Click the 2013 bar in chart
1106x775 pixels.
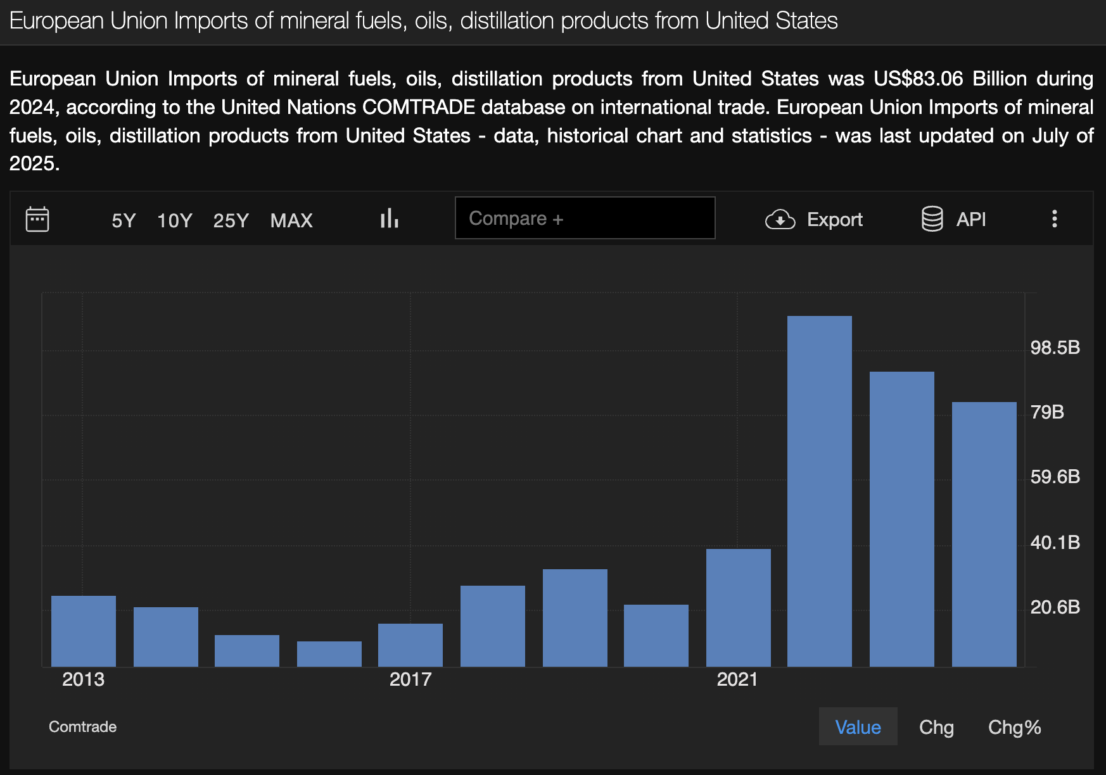pyautogui.click(x=84, y=631)
